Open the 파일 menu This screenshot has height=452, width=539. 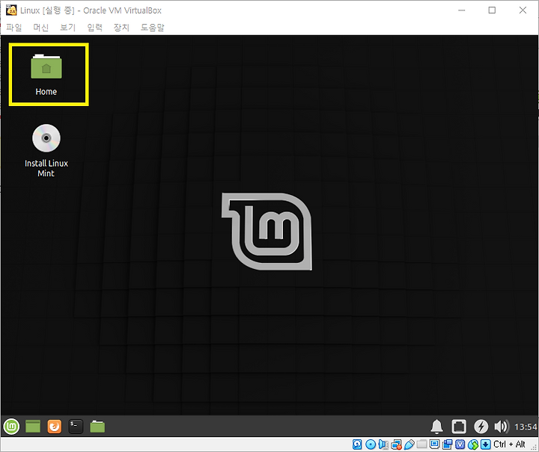(x=14, y=28)
